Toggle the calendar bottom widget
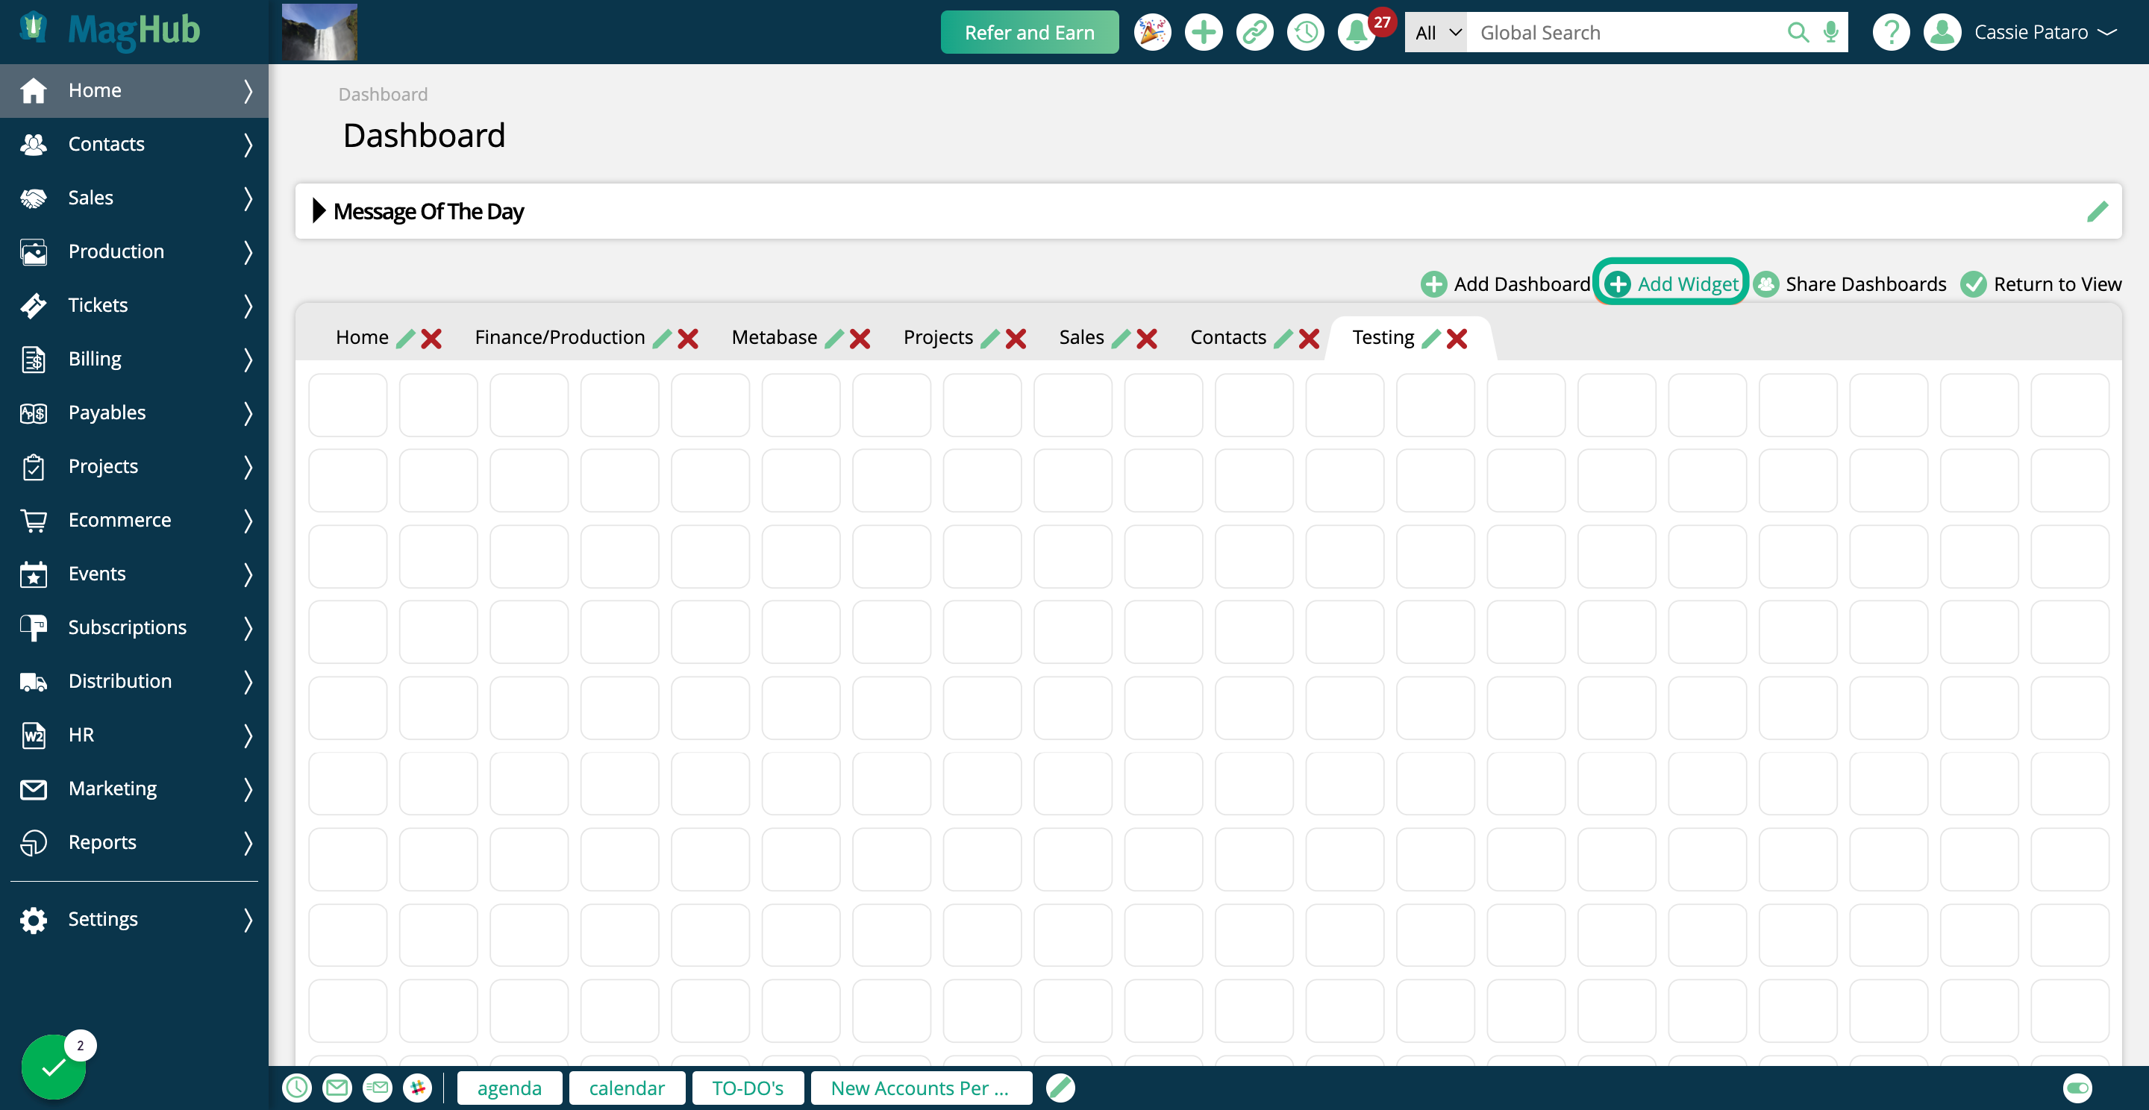 627,1086
